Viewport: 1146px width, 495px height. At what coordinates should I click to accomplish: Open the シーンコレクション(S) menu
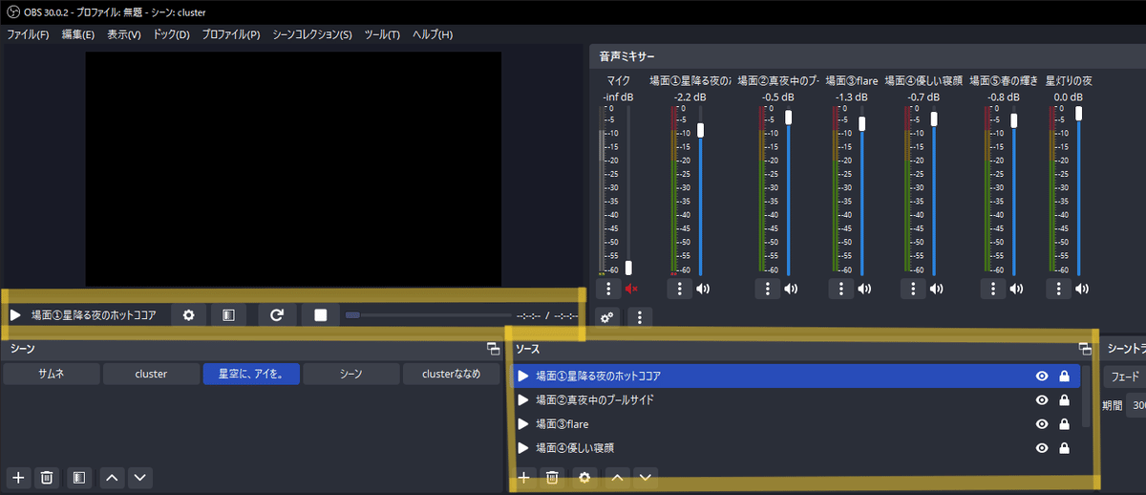313,34
